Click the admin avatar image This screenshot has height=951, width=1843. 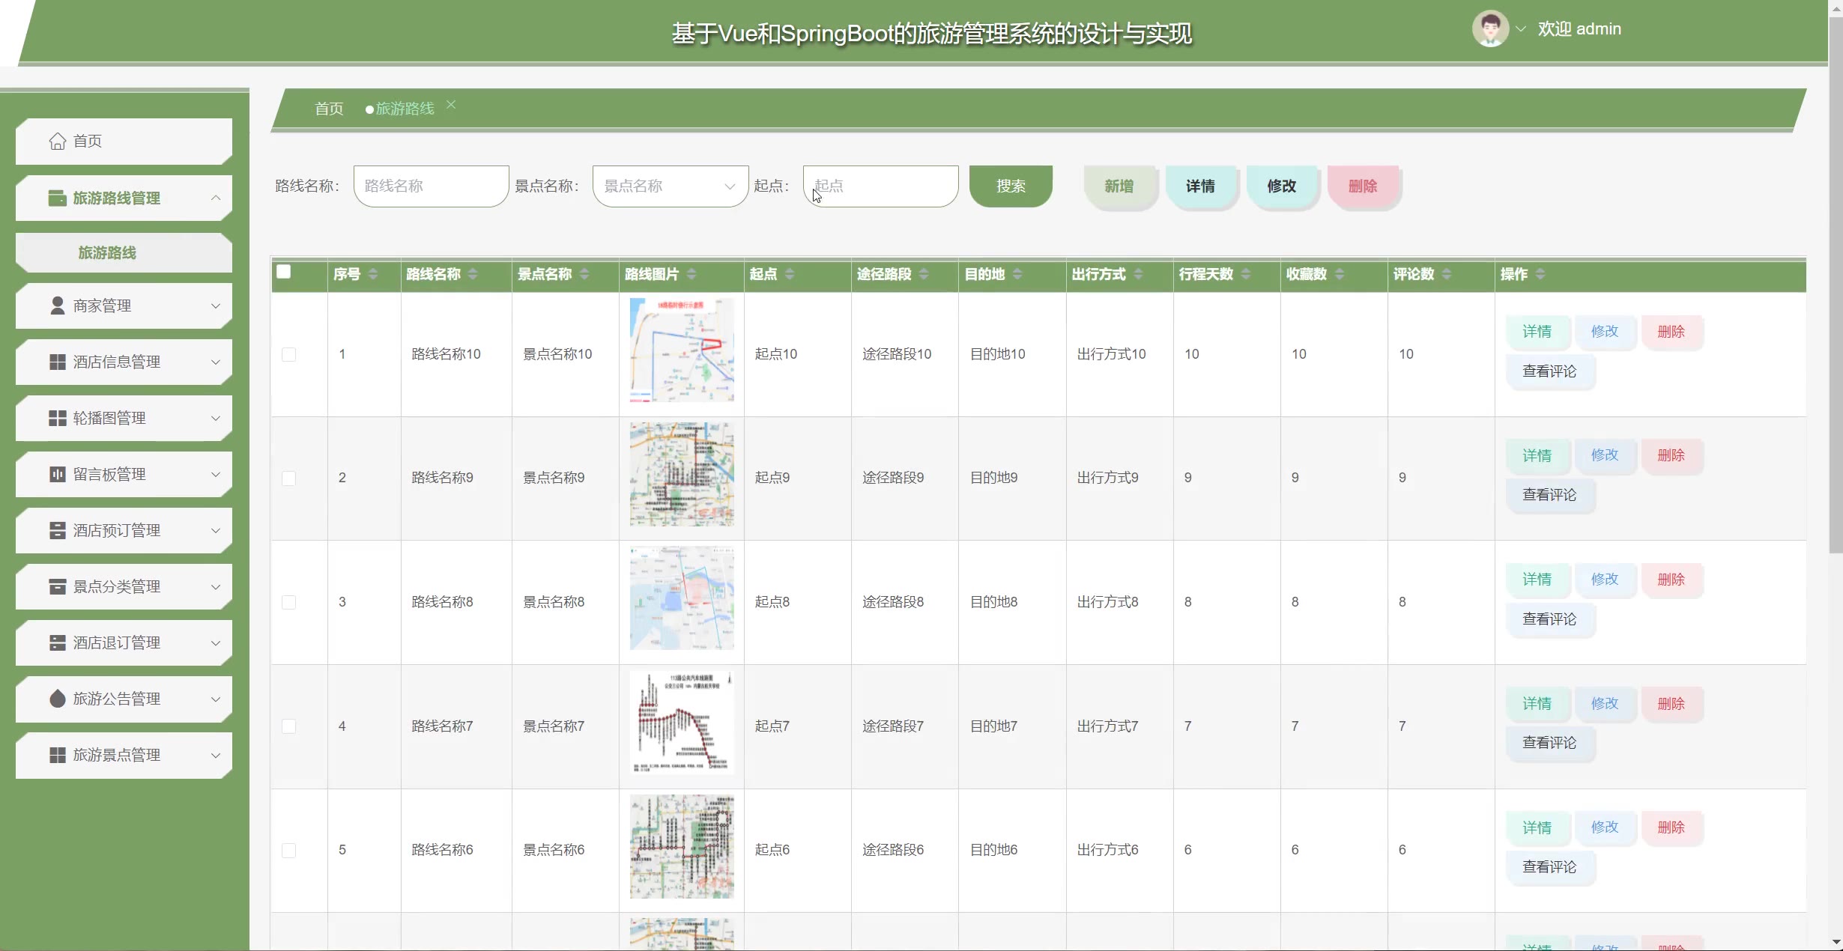point(1489,29)
